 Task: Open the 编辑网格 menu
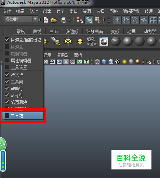point(131,11)
